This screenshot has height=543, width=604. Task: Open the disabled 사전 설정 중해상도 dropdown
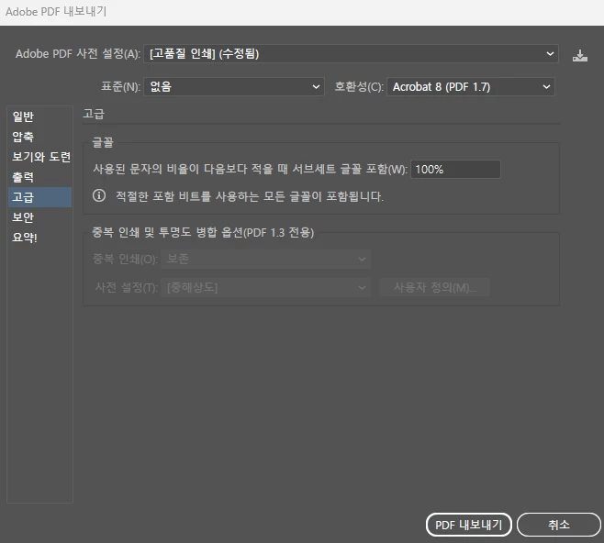click(266, 287)
